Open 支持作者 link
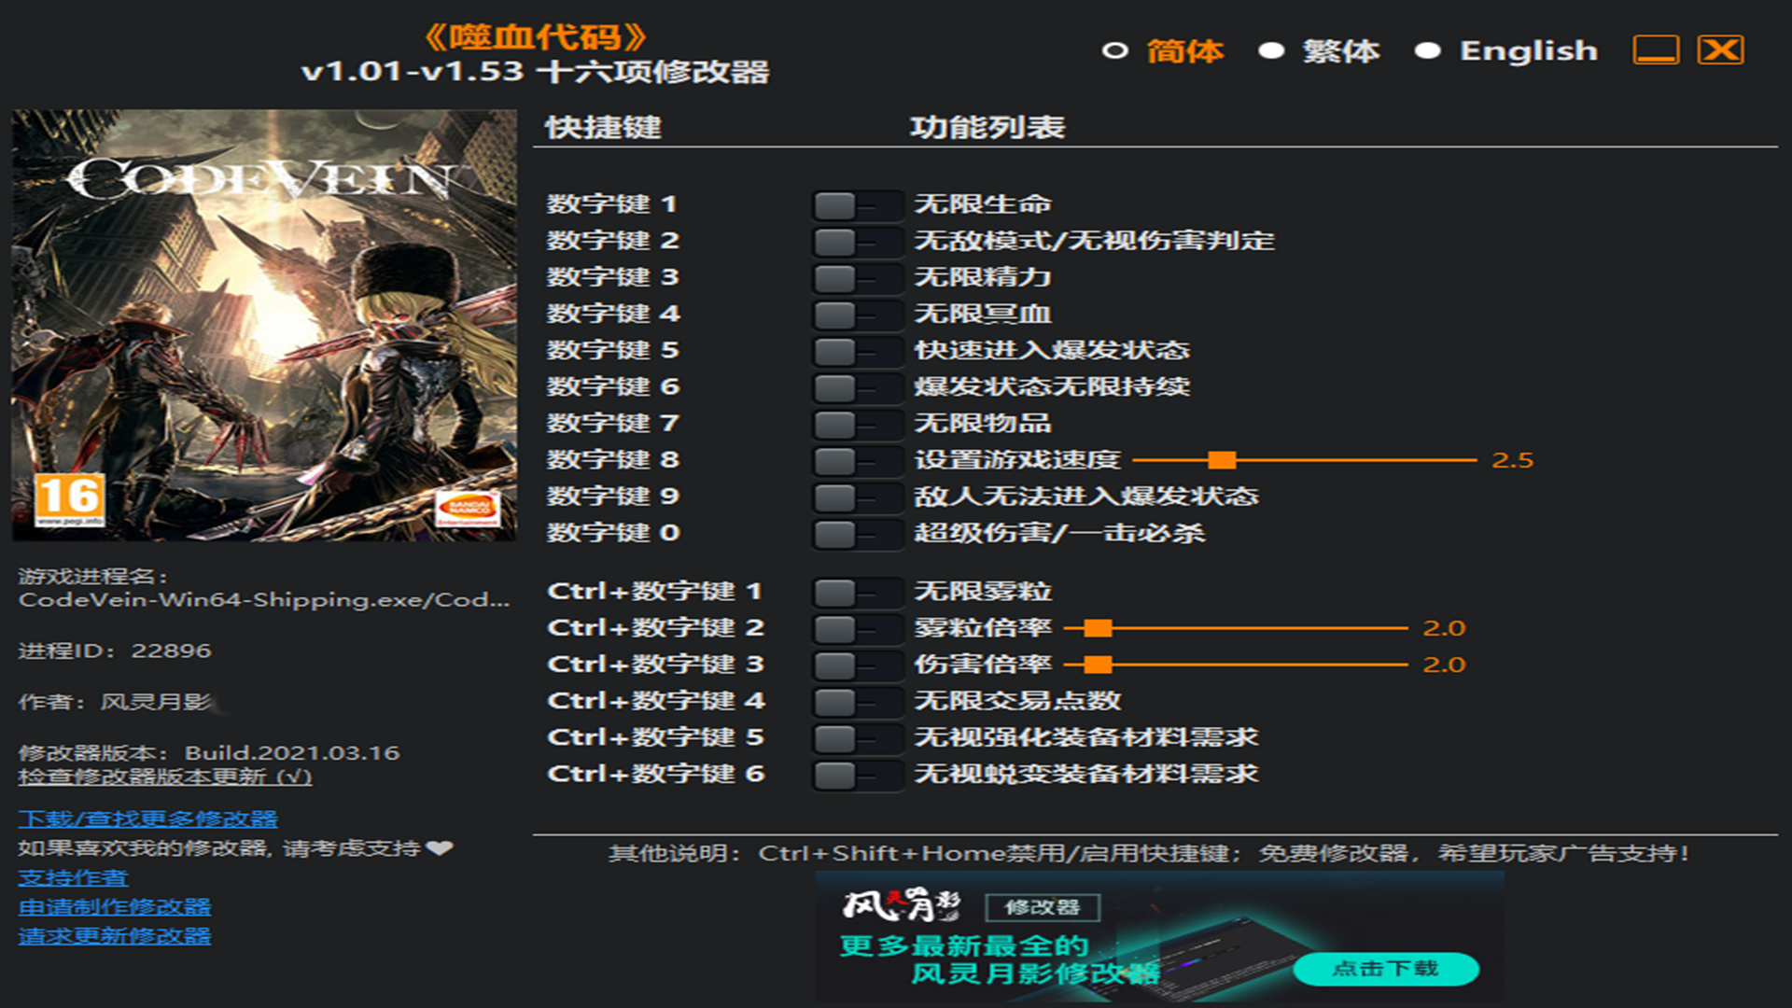 73,877
